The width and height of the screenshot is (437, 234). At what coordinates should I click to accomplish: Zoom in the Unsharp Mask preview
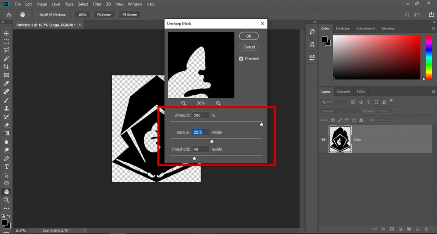(x=218, y=103)
